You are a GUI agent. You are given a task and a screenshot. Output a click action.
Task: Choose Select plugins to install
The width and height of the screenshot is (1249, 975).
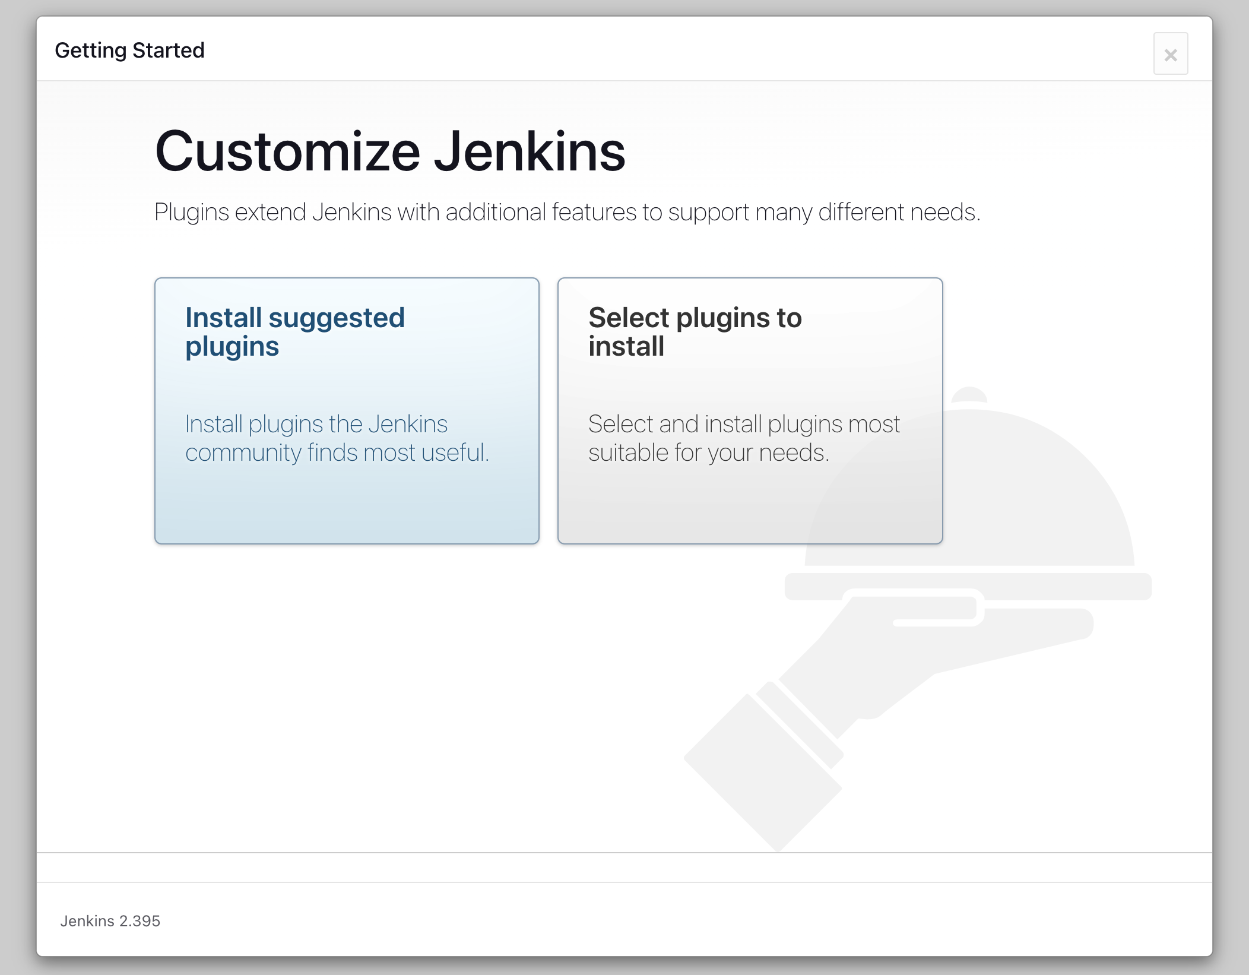coord(749,410)
